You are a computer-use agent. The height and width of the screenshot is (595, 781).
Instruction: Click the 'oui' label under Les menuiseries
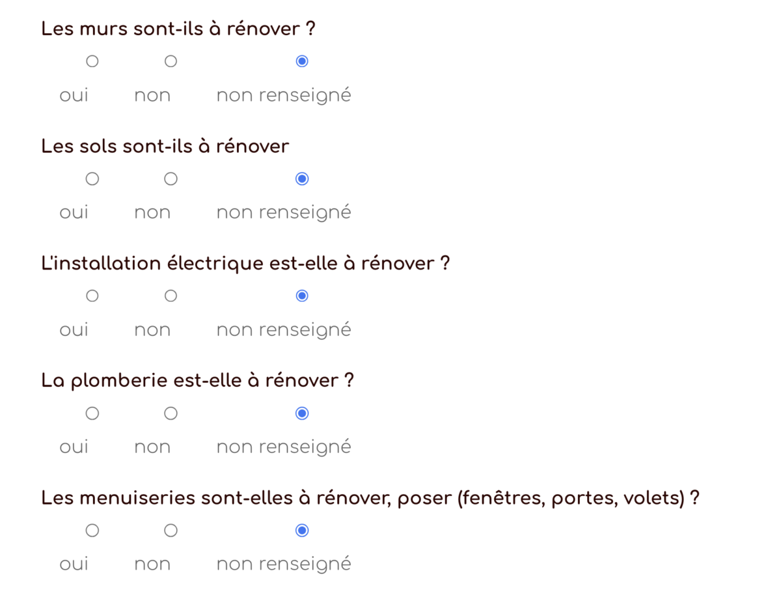tap(74, 564)
